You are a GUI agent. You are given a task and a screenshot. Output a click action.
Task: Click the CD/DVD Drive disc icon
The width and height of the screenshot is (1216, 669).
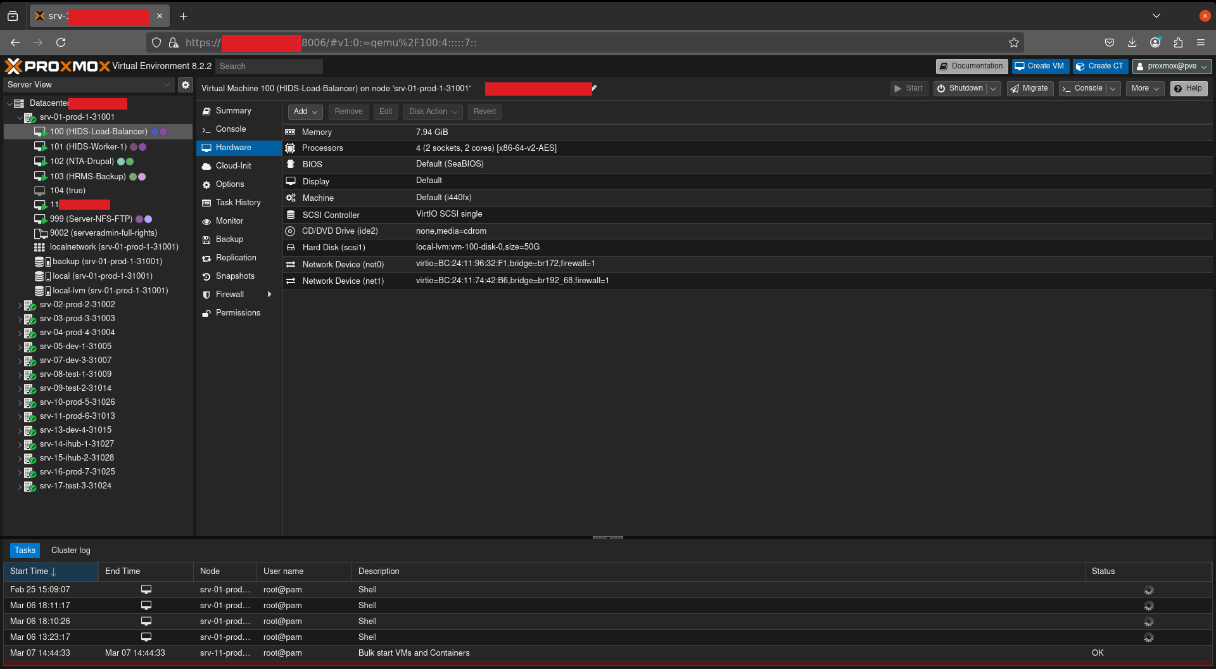[x=290, y=231]
